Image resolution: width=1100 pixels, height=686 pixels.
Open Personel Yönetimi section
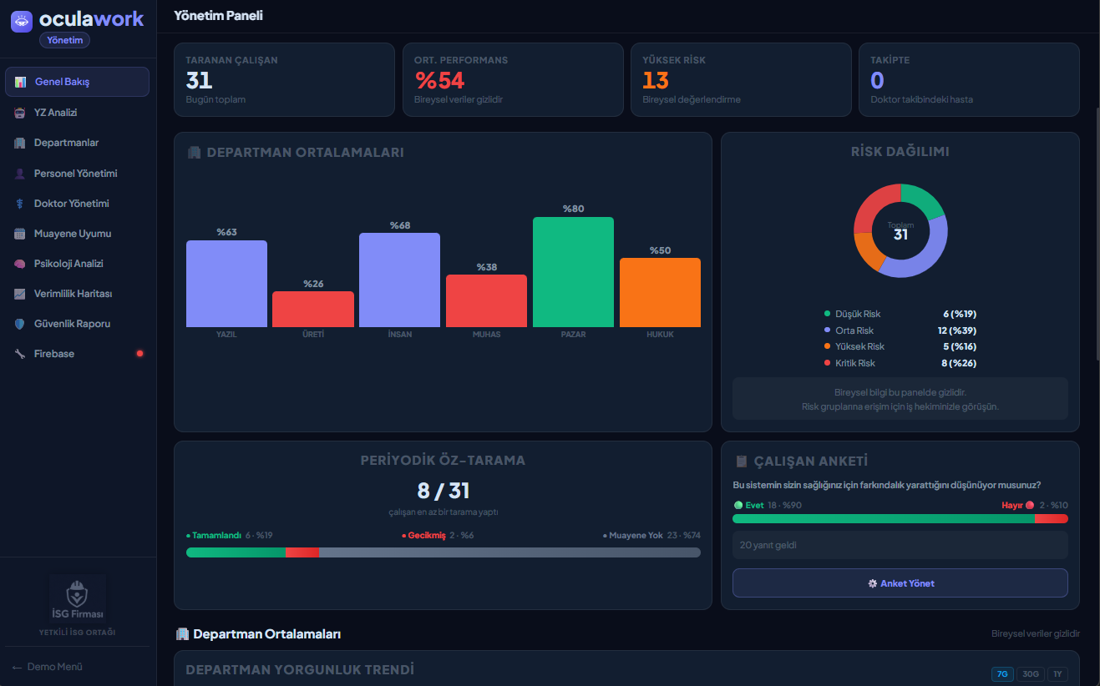point(77,174)
